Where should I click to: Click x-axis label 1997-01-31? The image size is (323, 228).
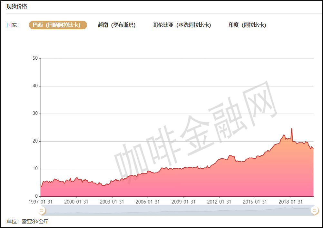point(41,202)
